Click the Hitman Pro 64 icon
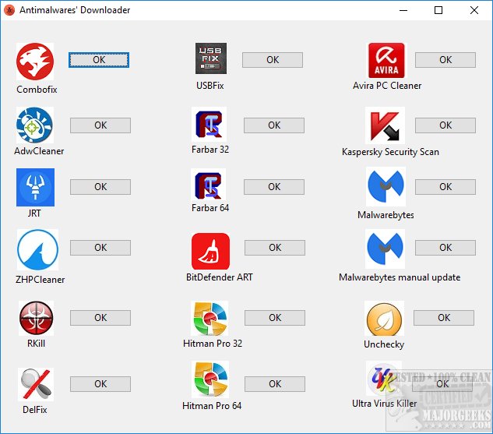 [x=210, y=379]
